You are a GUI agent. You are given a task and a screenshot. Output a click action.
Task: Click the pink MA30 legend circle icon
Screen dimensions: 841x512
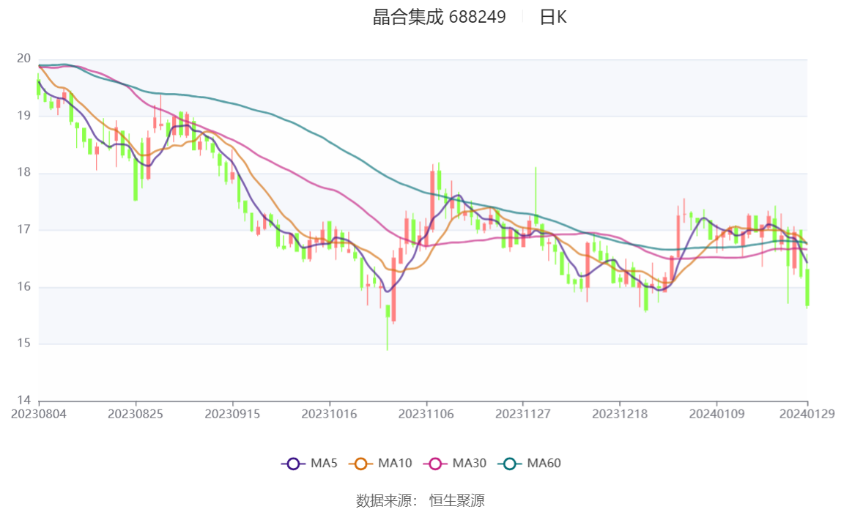435,464
